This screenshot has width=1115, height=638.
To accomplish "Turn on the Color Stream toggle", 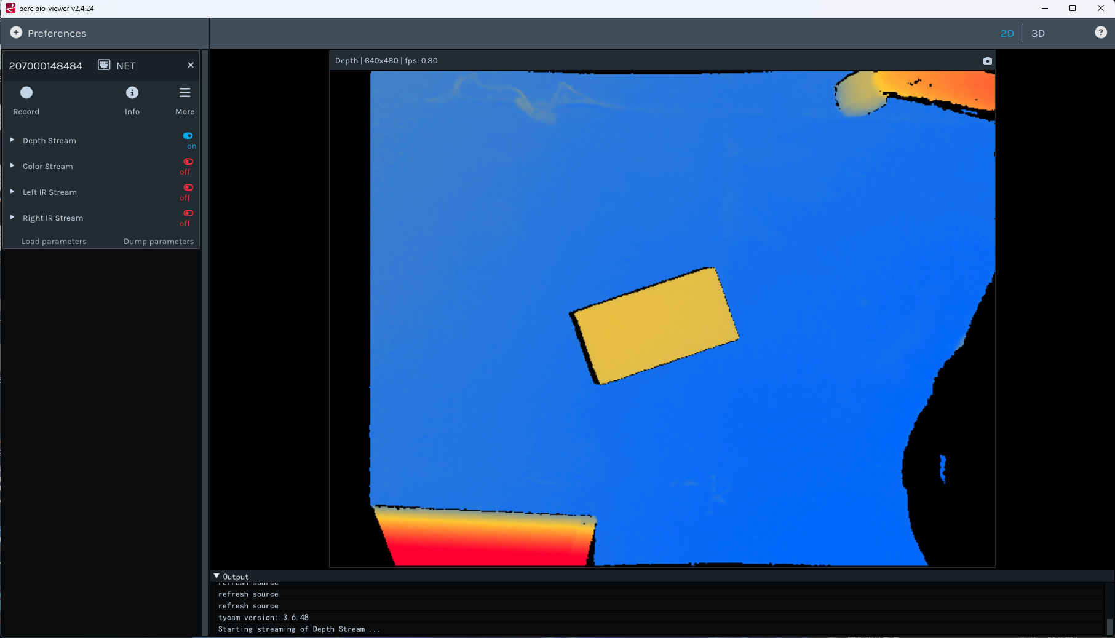I will coord(188,162).
